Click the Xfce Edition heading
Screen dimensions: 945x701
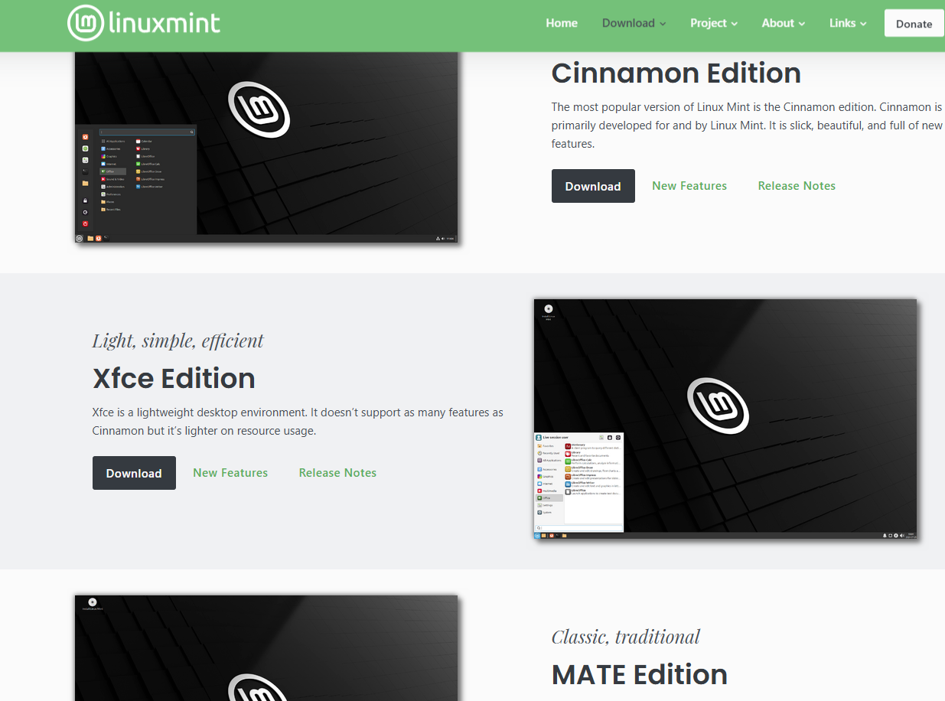[x=174, y=378]
